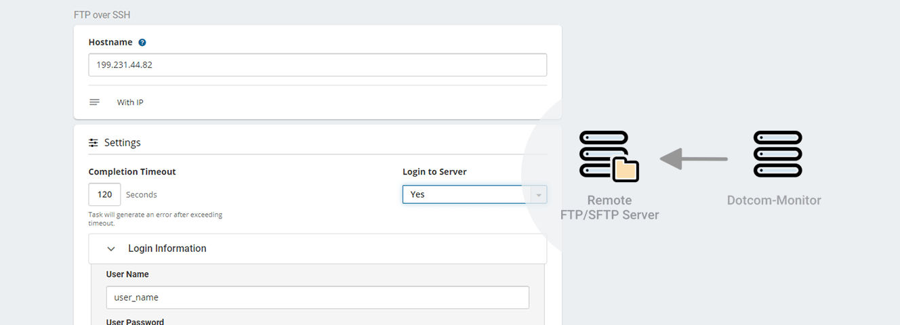
Task: Click the FTP over SSH title
Action: click(x=102, y=14)
